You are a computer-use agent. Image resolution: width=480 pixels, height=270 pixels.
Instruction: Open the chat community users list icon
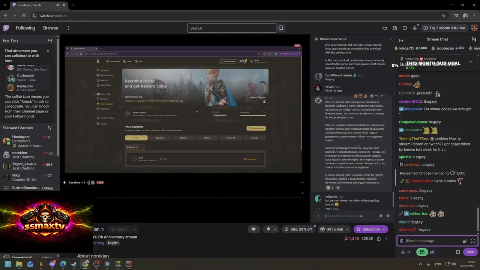pyautogui.click(x=474, y=39)
